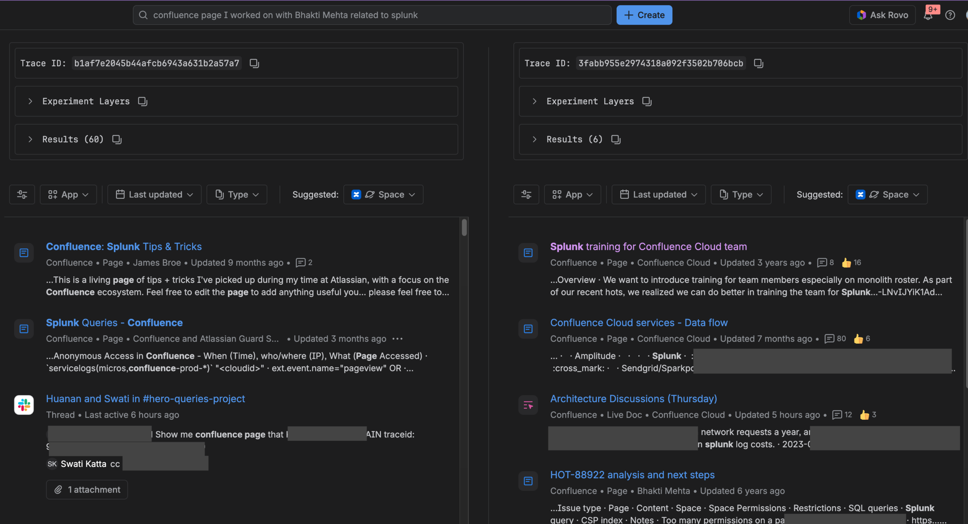This screenshot has width=968, height=524.
Task: Click the SK avatar for Swati Katta
Action: 52,464
